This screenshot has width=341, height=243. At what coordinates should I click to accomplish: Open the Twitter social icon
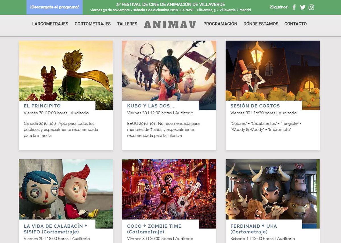tap(303, 7)
